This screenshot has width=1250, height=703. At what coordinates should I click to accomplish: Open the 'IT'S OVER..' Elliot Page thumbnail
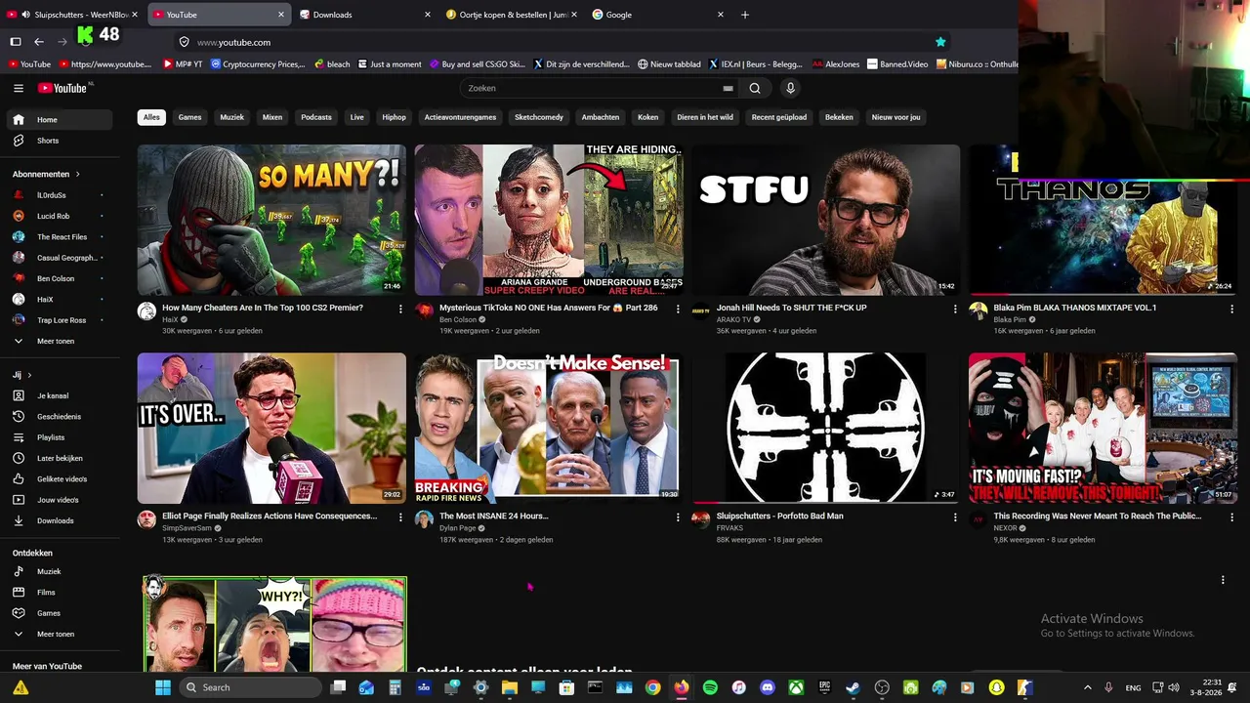tap(271, 429)
